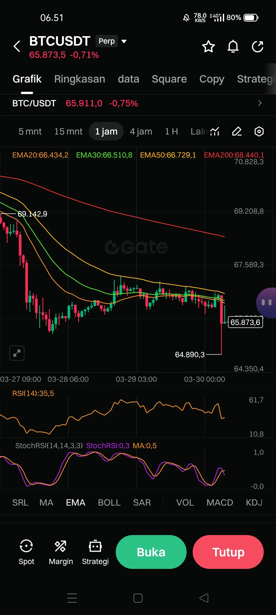
Task: Toggle EMA indicator on chart
Action: point(76,503)
